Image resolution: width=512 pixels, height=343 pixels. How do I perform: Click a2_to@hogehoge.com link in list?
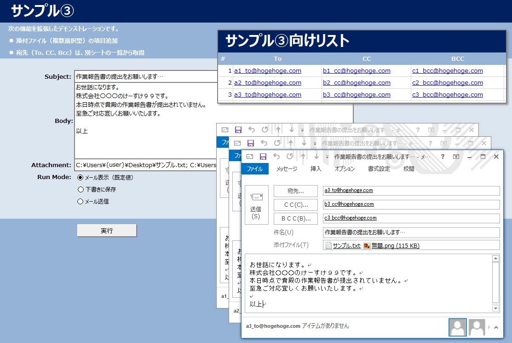click(268, 83)
